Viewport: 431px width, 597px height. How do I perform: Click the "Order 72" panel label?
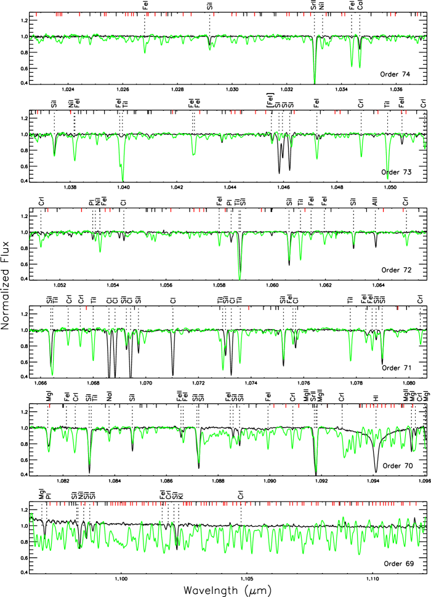tap(397, 270)
